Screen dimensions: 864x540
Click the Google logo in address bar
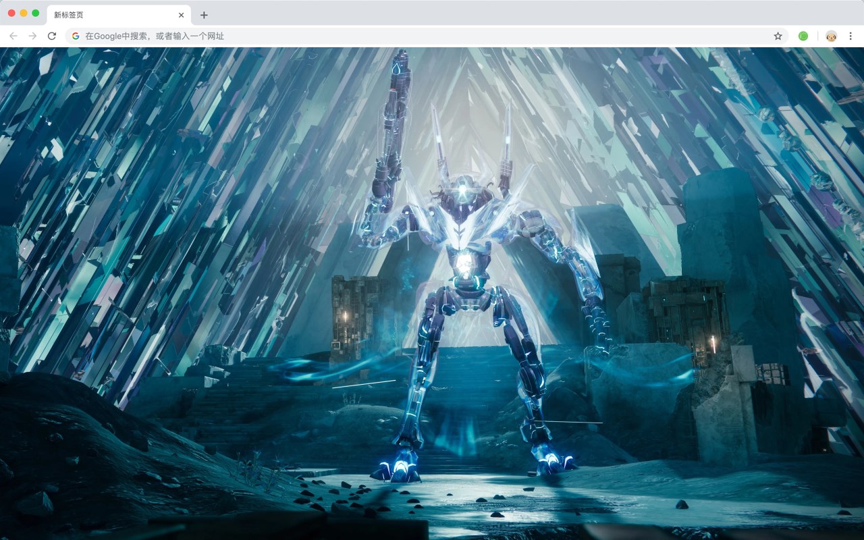pyautogui.click(x=76, y=36)
